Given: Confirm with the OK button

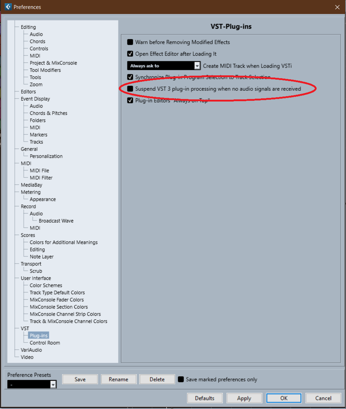Looking at the screenshot, I should [284, 398].
